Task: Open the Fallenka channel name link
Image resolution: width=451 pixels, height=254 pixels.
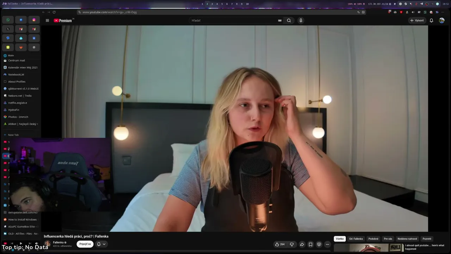Action: pos(58,242)
